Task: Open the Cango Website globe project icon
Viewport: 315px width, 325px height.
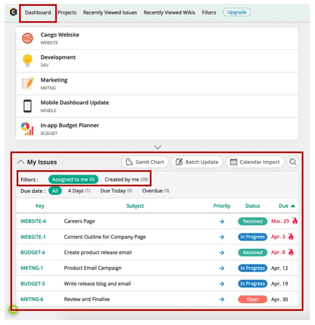Action: click(27, 38)
